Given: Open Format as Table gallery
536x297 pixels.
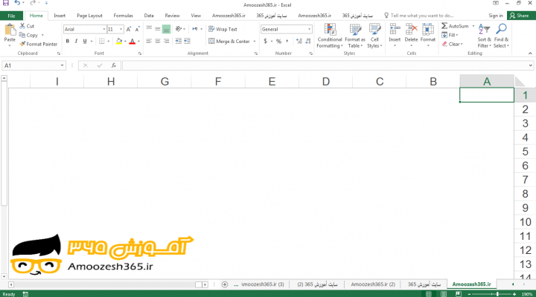Looking at the screenshot, I should coord(355,36).
